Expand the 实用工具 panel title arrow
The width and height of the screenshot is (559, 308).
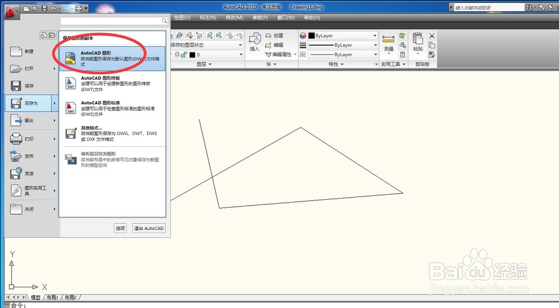pos(404,64)
